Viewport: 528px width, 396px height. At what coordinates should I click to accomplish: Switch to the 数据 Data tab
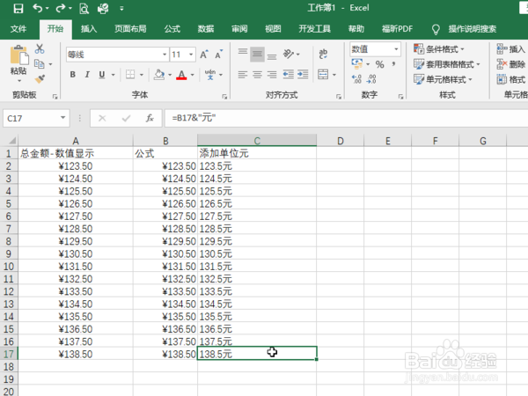[206, 29]
